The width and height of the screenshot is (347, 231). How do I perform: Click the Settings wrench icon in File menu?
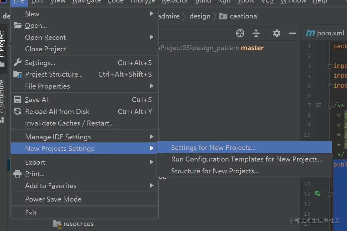coord(17,63)
